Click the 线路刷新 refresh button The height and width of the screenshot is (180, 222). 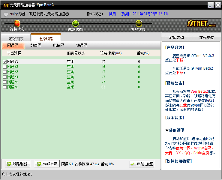pyautogui.click(x=18, y=164)
